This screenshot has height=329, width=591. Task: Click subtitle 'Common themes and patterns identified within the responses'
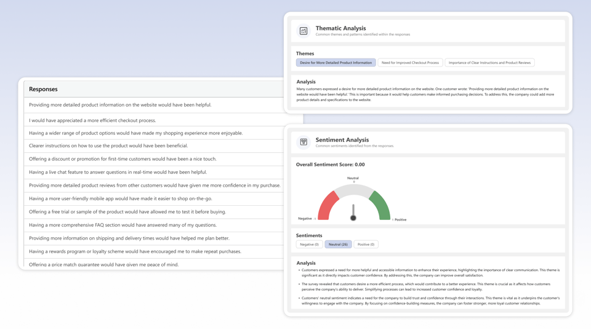pos(363,35)
